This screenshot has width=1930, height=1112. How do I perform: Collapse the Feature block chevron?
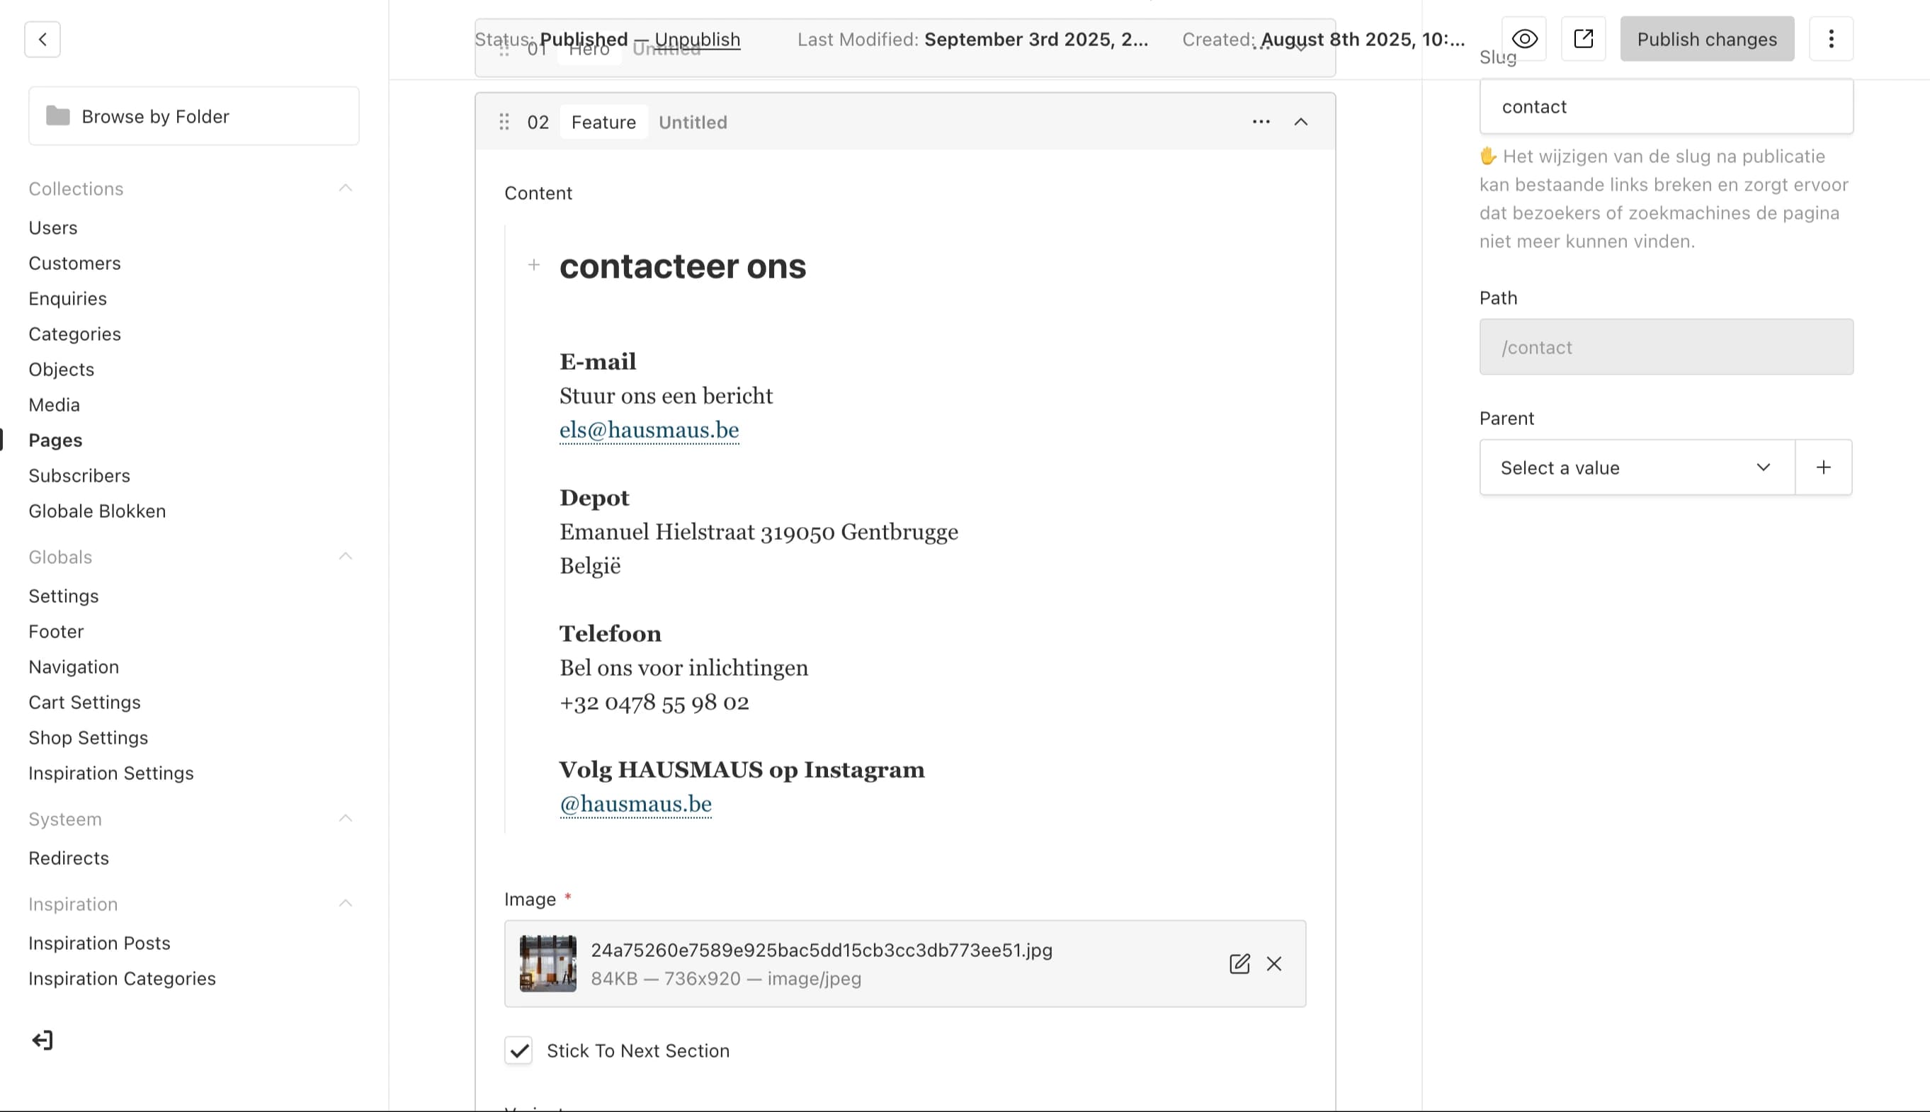[x=1301, y=123]
